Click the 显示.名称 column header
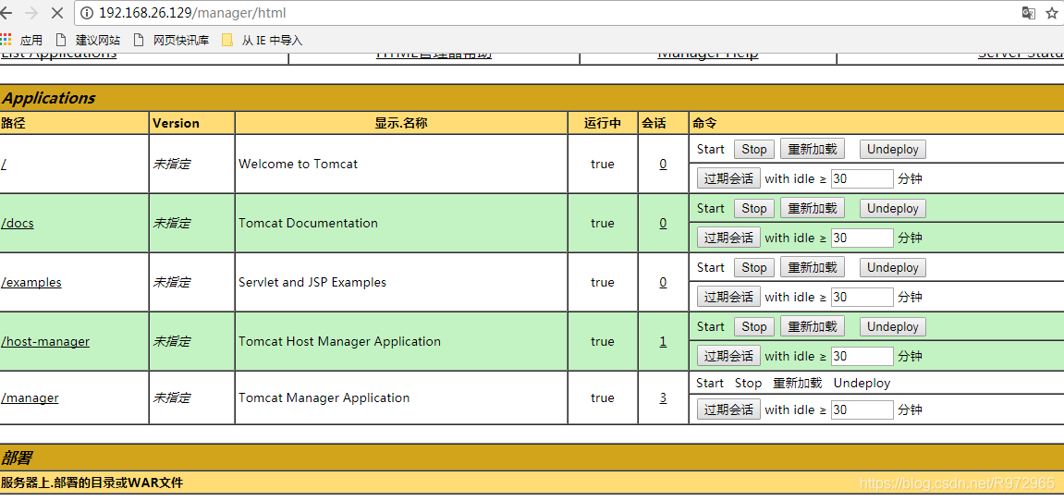 401,123
